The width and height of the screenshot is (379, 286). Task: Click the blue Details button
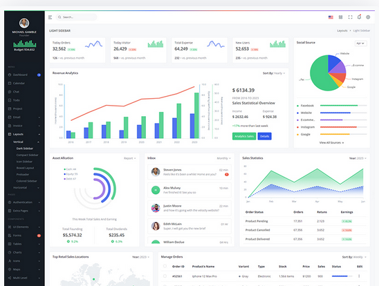pos(264,136)
